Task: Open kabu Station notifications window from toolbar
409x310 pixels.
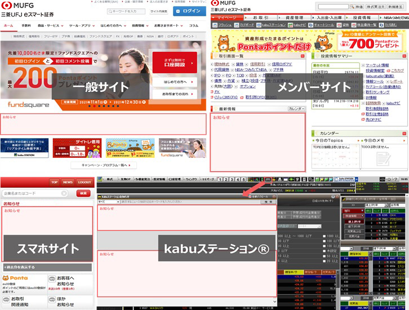Action: click(x=268, y=179)
